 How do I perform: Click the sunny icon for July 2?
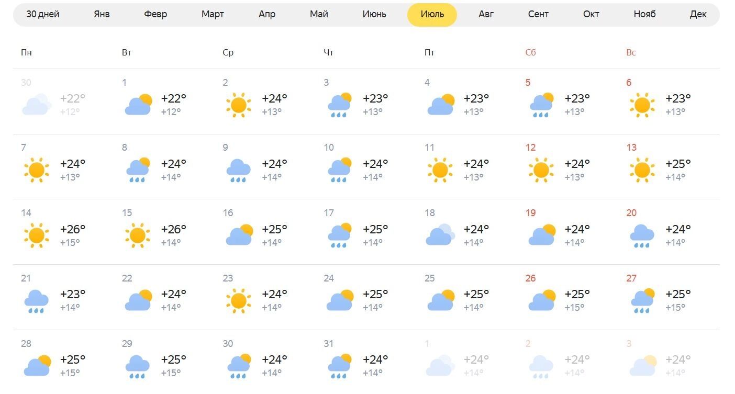pos(239,105)
